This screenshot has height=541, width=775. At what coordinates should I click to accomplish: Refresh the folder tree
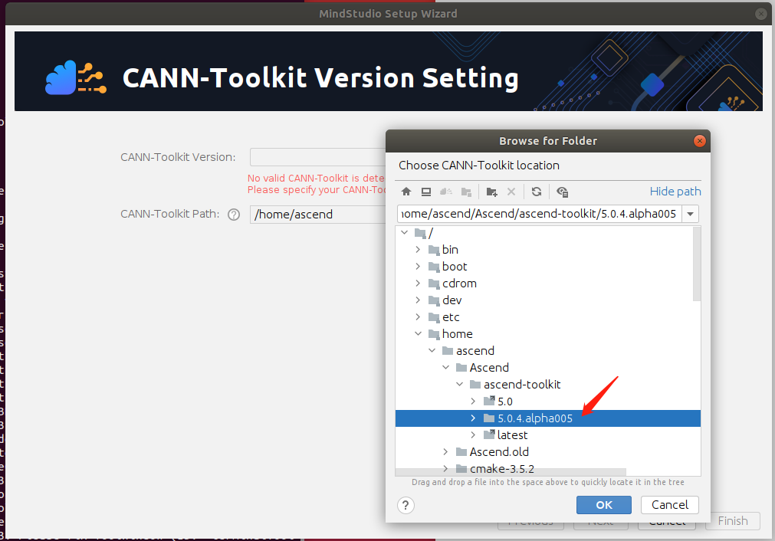pos(537,192)
